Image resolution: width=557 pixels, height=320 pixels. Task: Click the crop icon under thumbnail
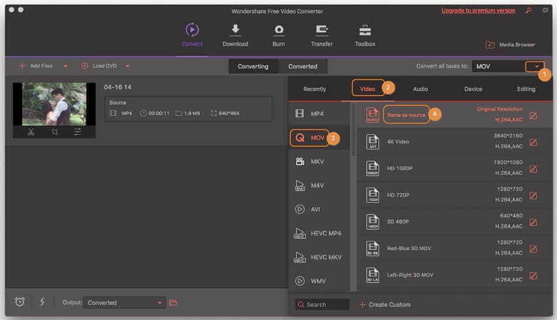[54, 132]
